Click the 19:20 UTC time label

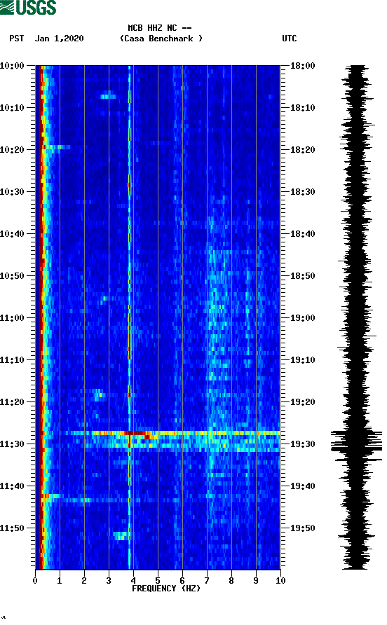pos(303,401)
